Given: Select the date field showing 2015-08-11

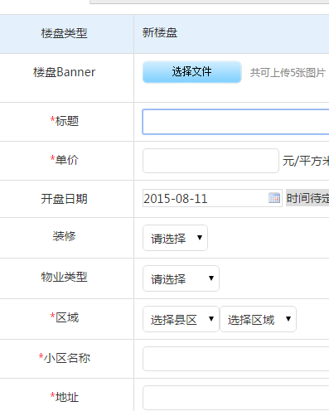Looking at the screenshot, I should pos(212,198).
